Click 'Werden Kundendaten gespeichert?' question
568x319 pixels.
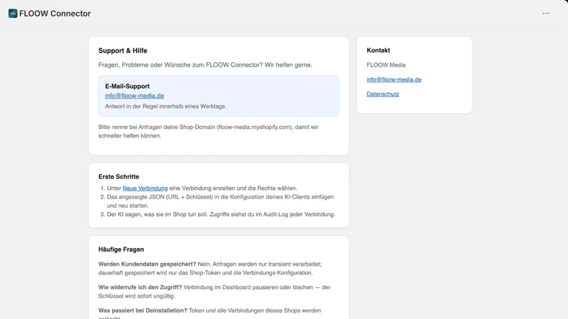pyautogui.click(x=147, y=264)
